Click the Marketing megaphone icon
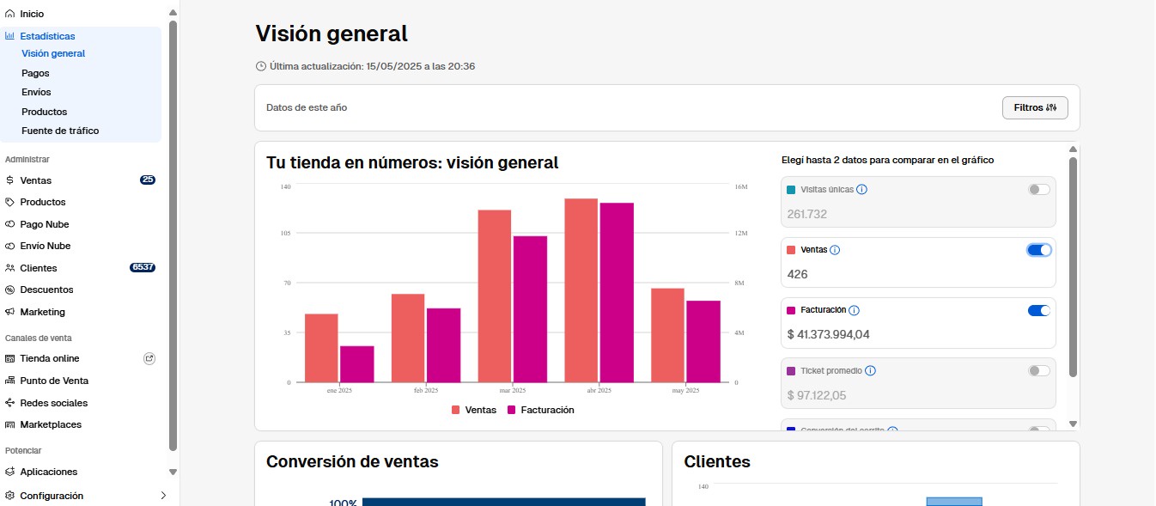Screen dimensions: 1156x506 [9, 311]
